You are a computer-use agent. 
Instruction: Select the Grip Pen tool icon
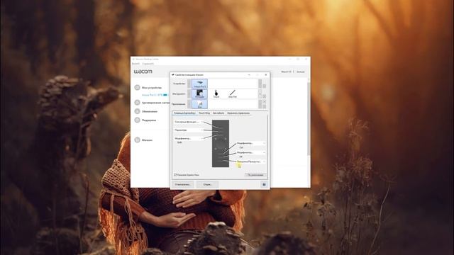pyautogui.click(x=233, y=93)
